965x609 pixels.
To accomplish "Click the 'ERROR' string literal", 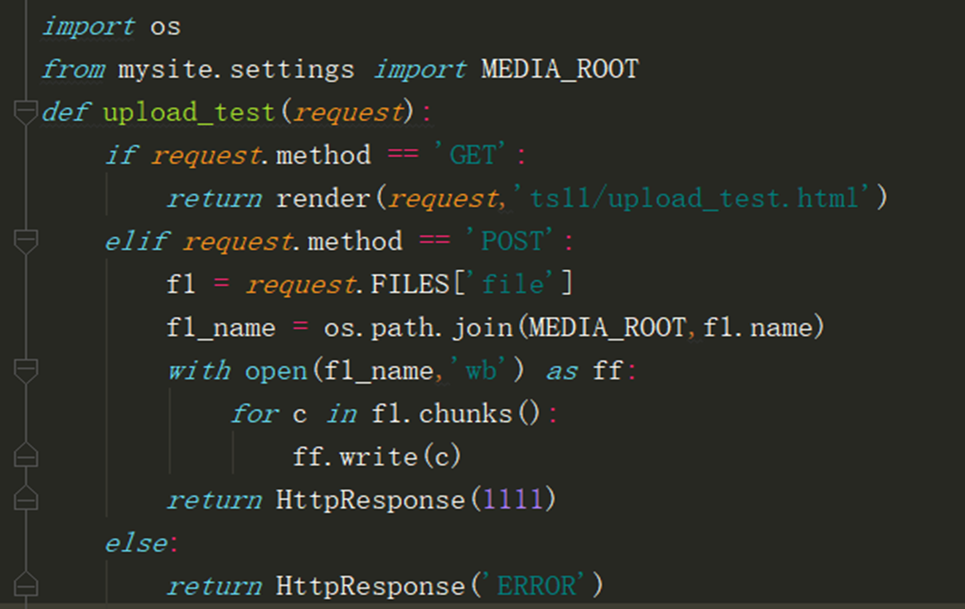I will (536, 586).
